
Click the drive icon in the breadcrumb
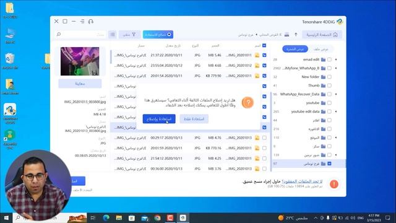point(286,35)
